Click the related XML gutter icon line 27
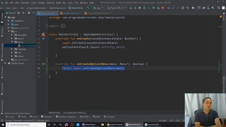This screenshot has width=226, height=127. pyautogui.click(x=43, y=35)
